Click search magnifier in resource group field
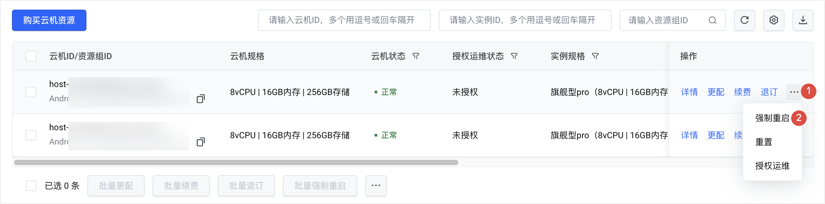 tap(712, 20)
